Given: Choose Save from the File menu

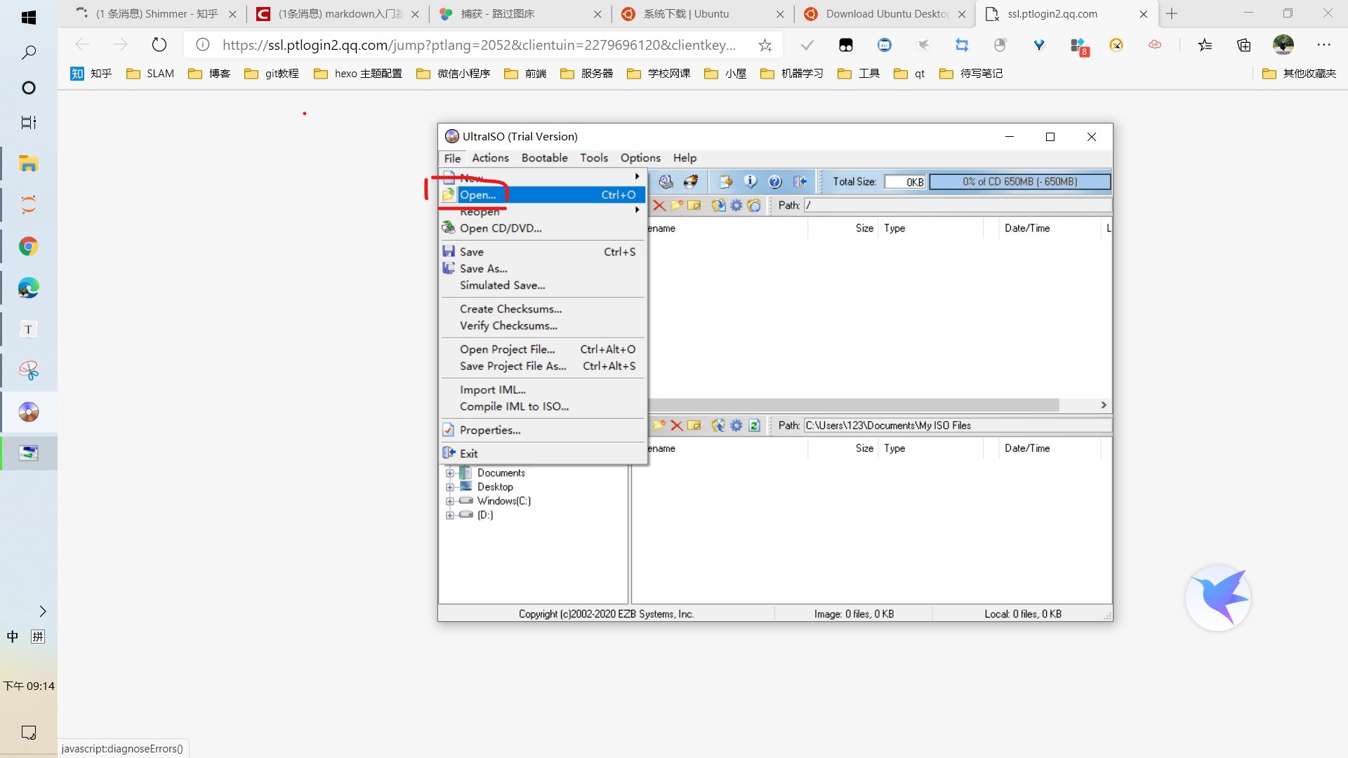Looking at the screenshot, I should [542, 252].
